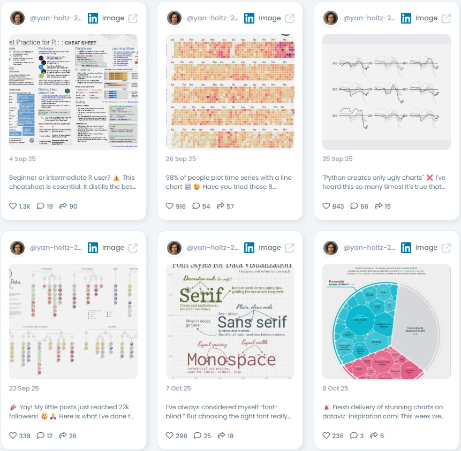Open the calendar heatmap chart thumbnail

(230, 92)
